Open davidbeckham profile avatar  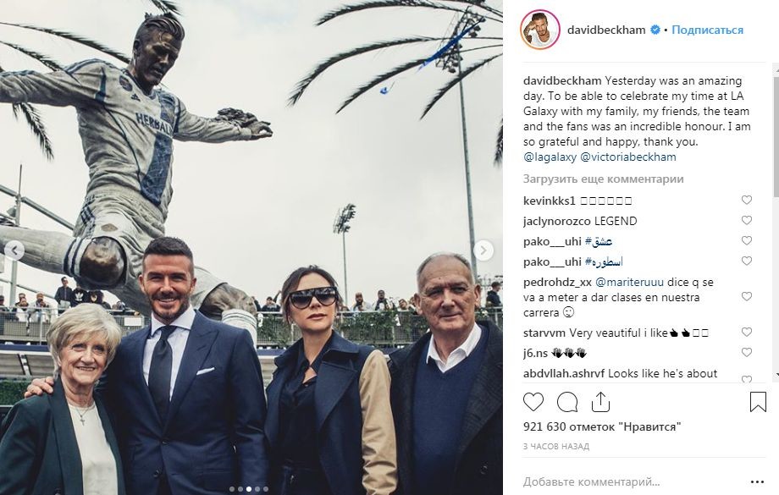pyautogui.click(x=540, y=30)
